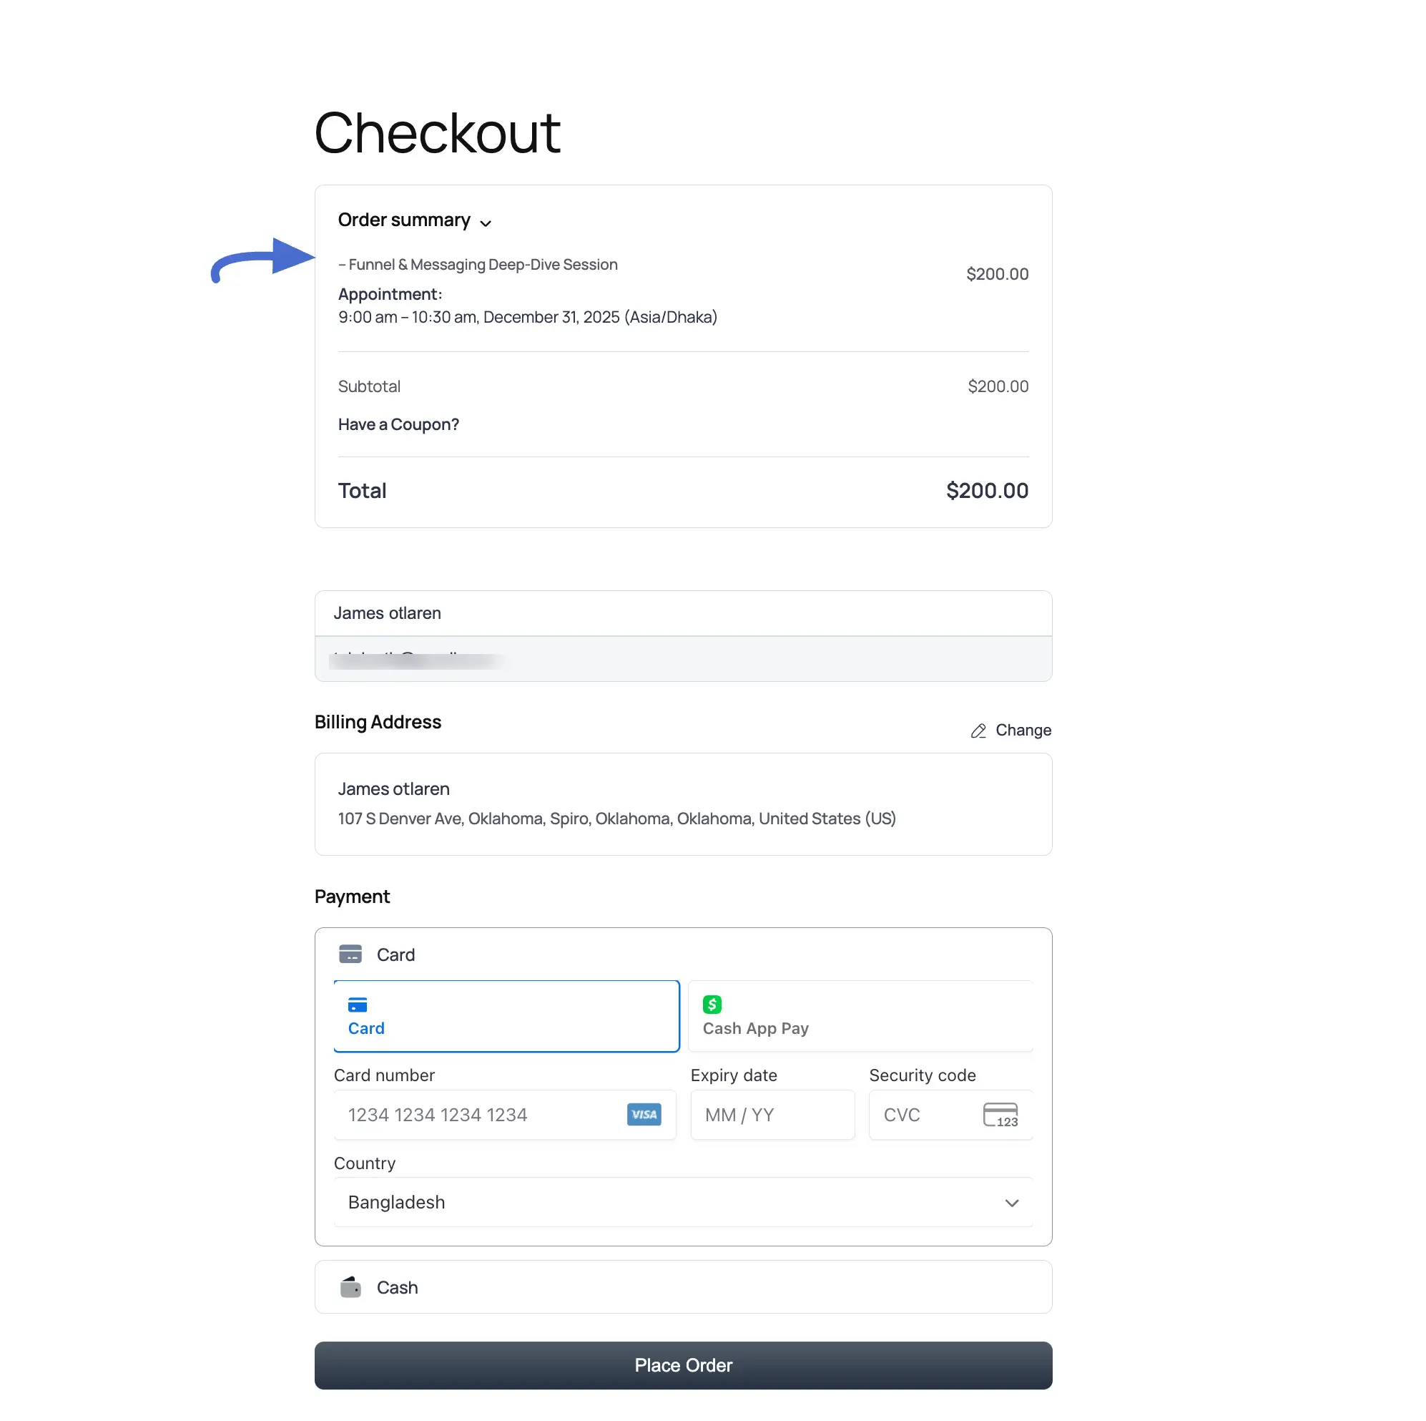Collapse the Order summary section

pyautogui.click(x=486, y=222)
